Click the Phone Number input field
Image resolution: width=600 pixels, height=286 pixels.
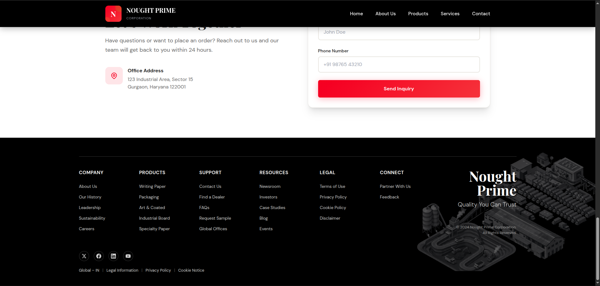[x=399, y=64]
